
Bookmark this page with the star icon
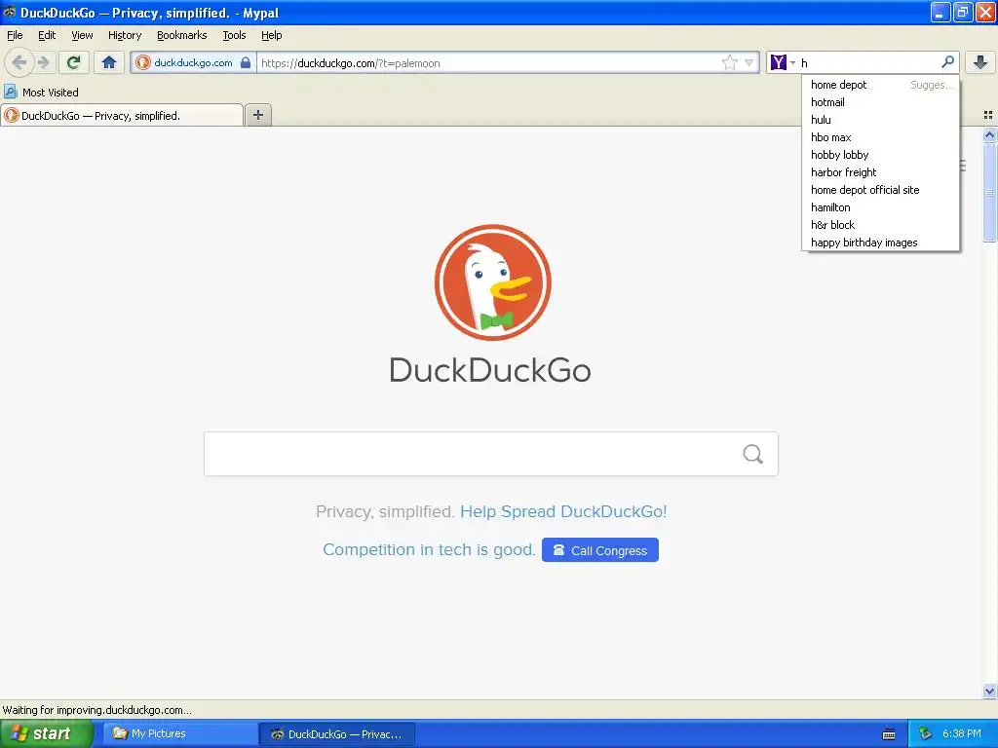[729, 62]
